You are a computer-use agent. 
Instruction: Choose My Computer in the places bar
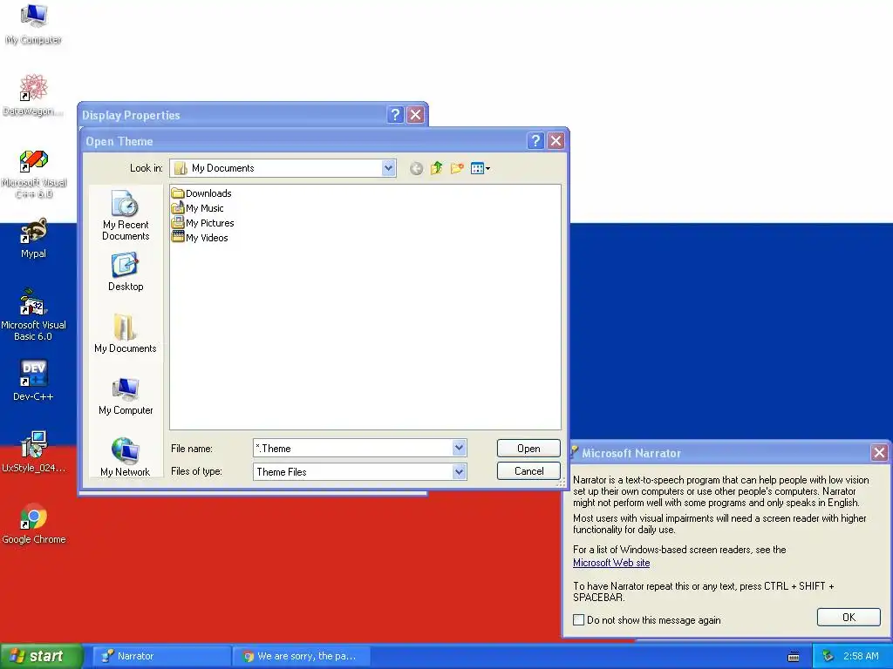(126, 396)
